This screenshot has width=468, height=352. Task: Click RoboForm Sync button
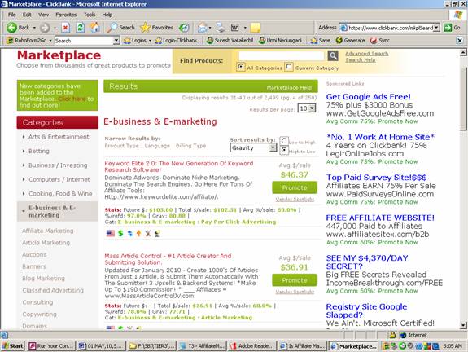379,41
